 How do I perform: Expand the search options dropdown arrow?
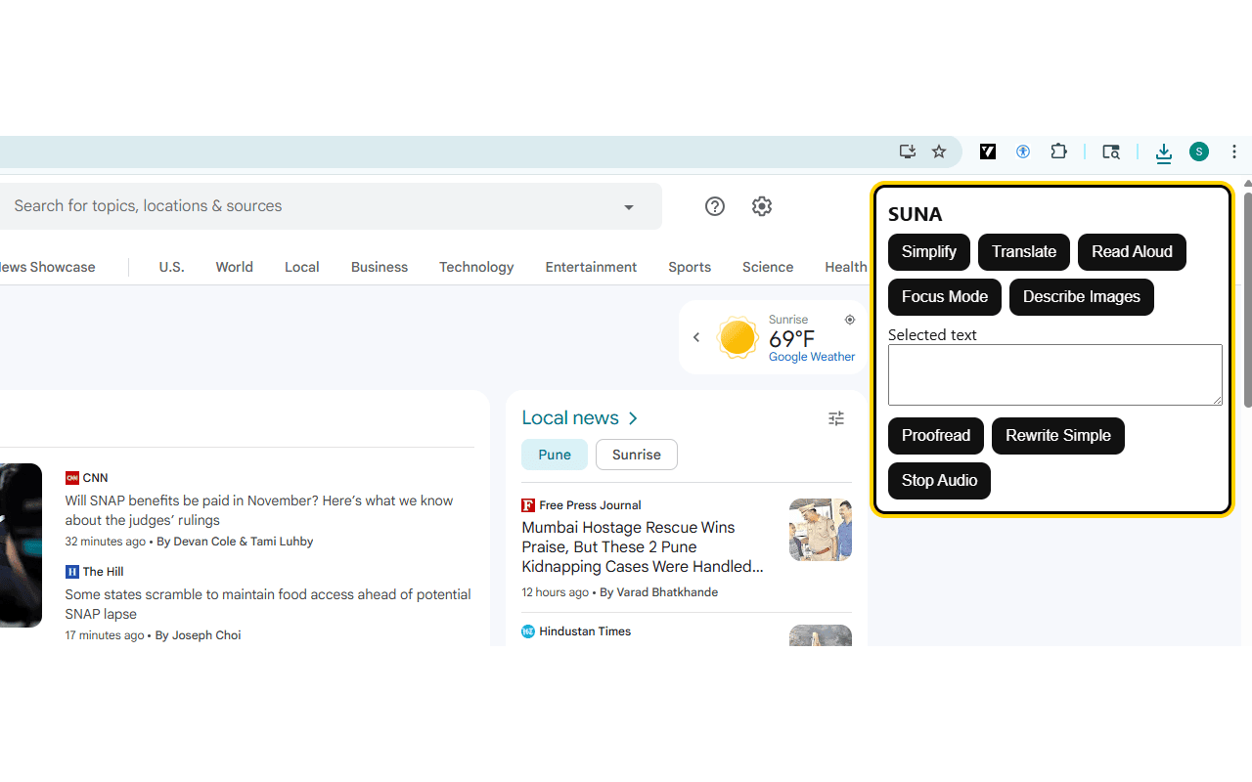click(x=629, y=207)
